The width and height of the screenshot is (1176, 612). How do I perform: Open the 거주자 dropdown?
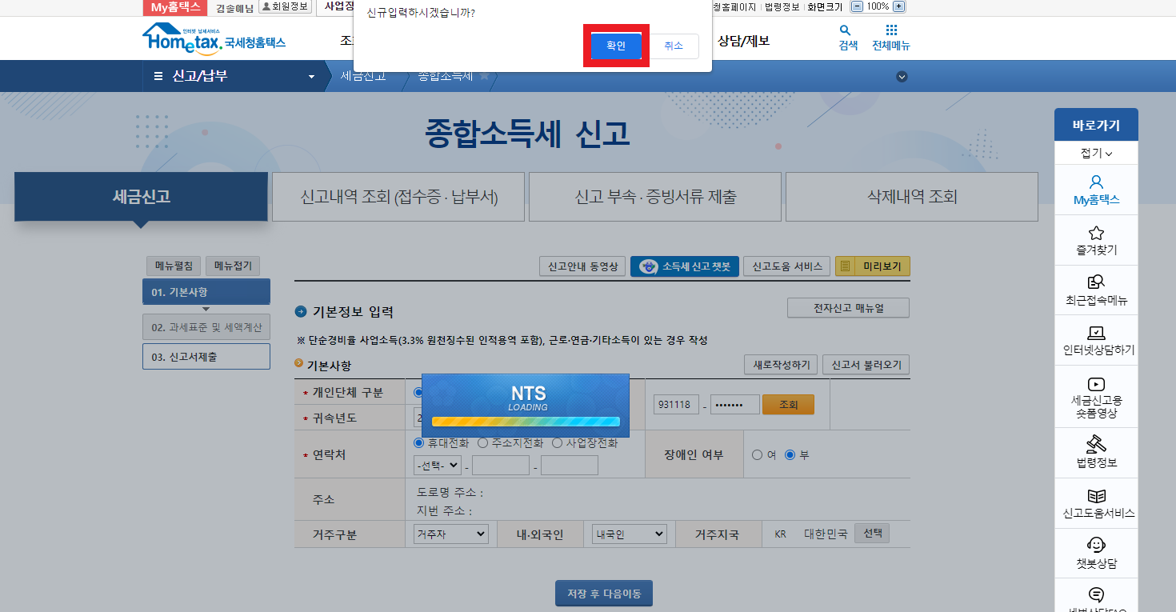[x=450, y=534]
